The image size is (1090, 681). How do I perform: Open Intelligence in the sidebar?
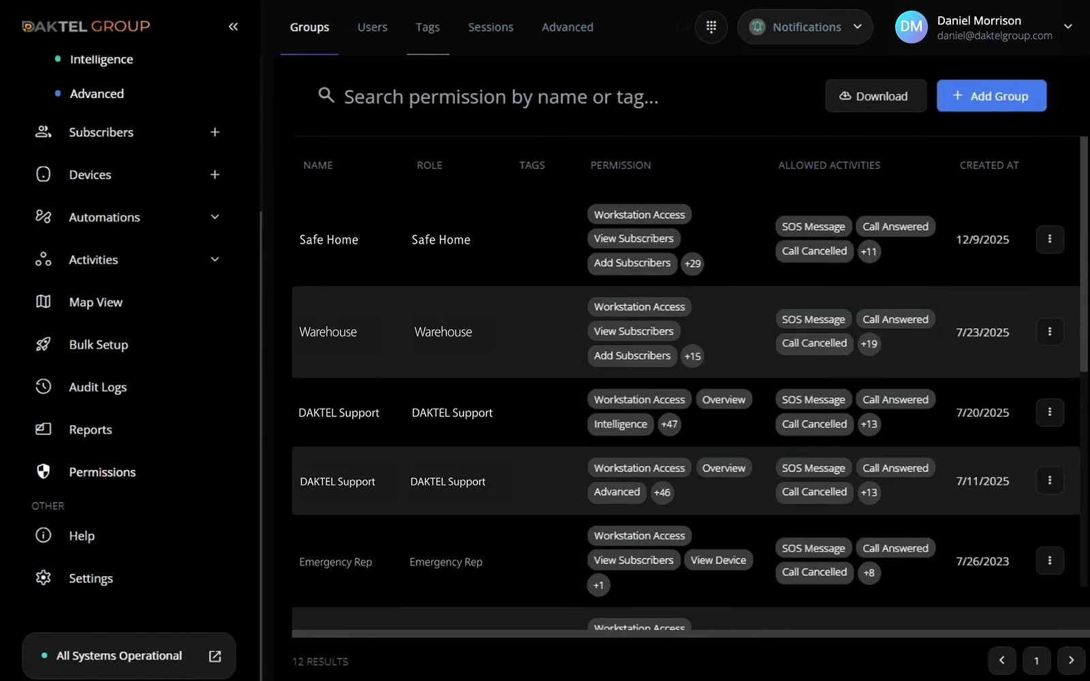tap(102, 59)
